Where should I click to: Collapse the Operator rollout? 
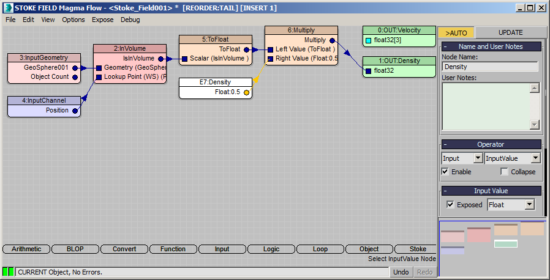(x=491, y=144)
